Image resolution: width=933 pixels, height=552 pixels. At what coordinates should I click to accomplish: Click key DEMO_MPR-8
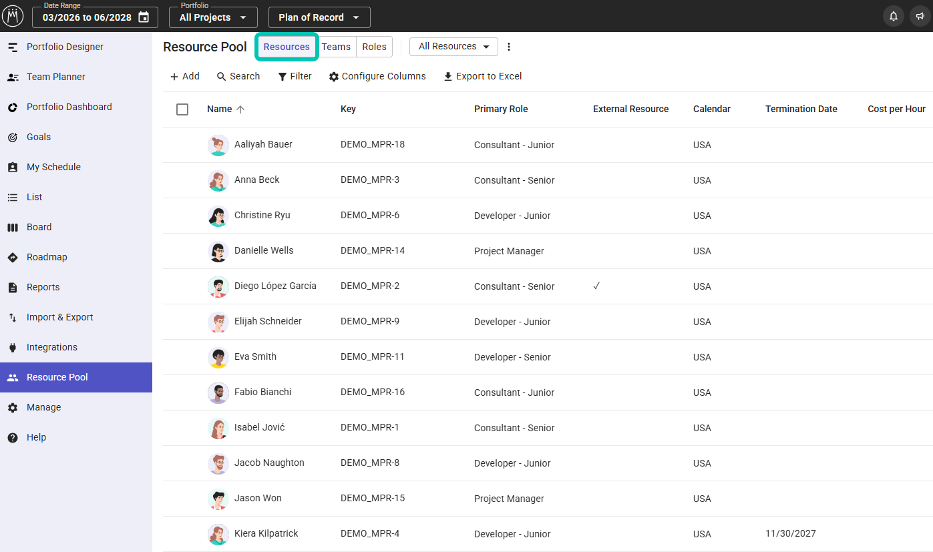tap(370, 463)
